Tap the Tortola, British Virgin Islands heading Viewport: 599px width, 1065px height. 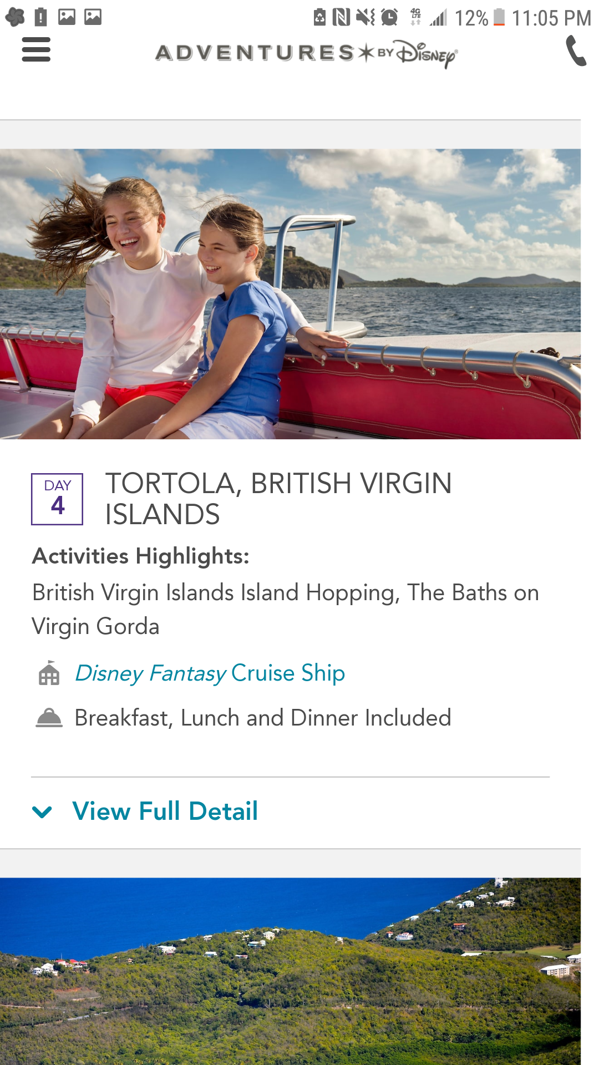278,499
